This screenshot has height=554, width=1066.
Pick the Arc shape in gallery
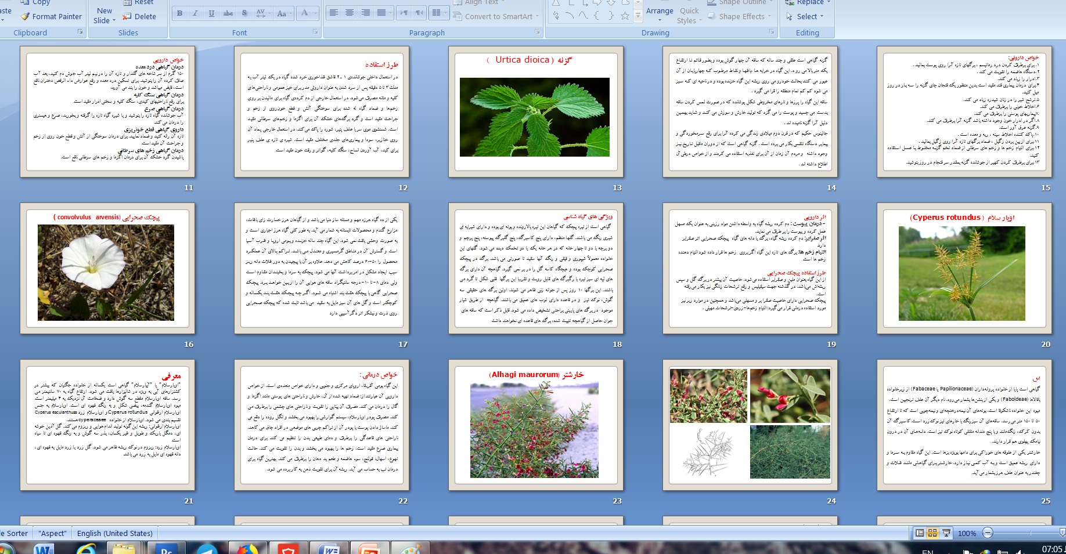(x=570, y=16)
